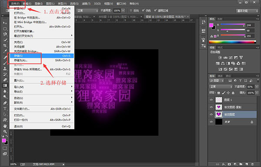261x167 pixels.
Task: Select the Eyedropper tool
Action: coord(5,51)
